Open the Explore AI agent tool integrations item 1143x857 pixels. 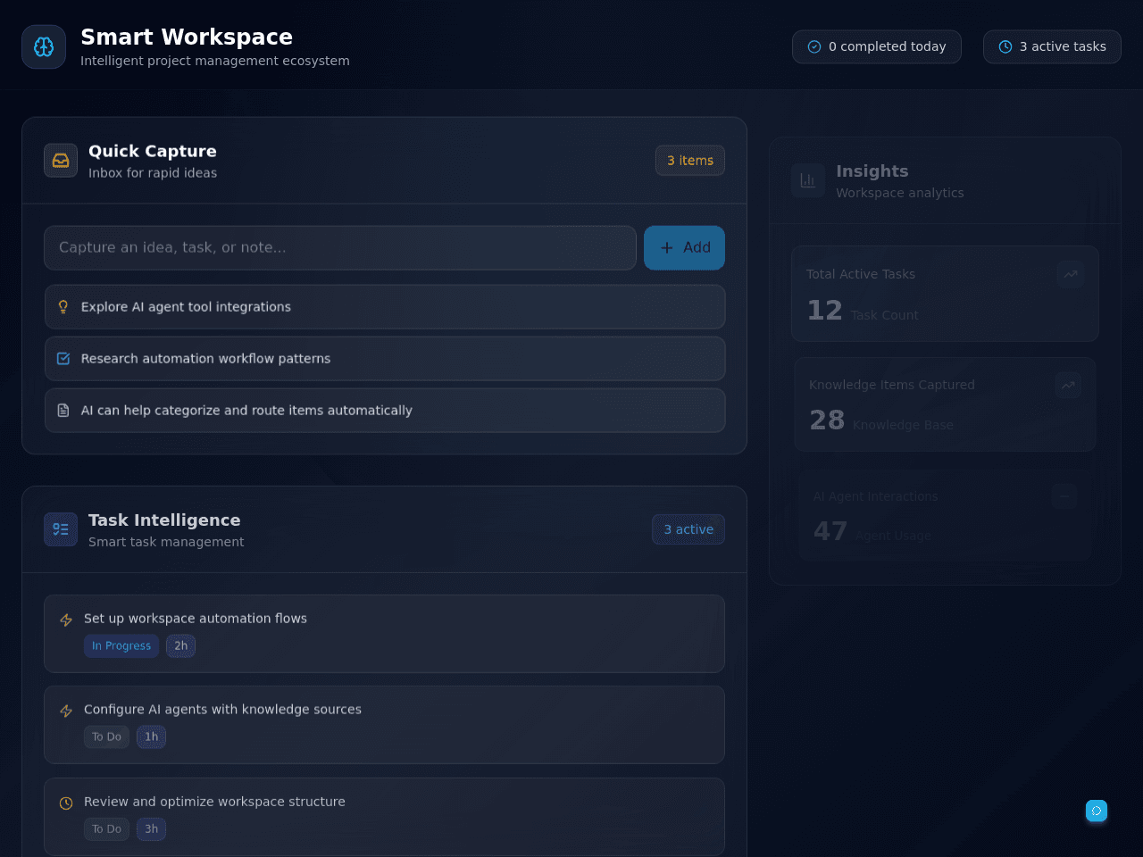[x=385, y=307]
